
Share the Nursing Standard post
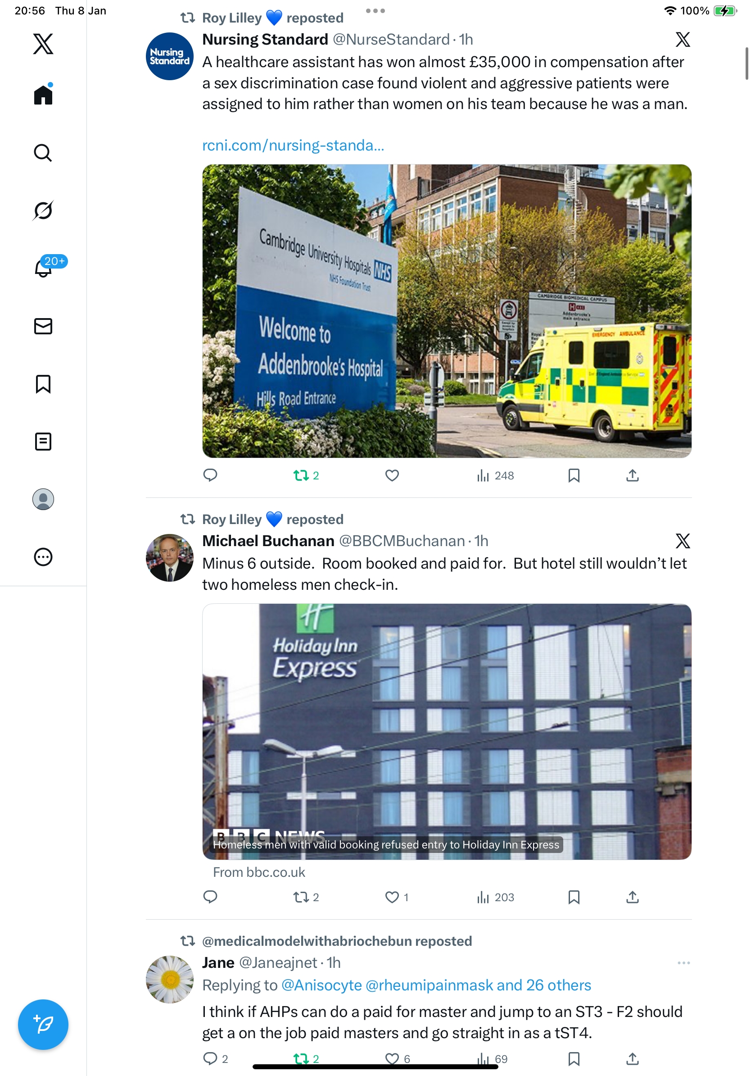click(x=633, y=476)
